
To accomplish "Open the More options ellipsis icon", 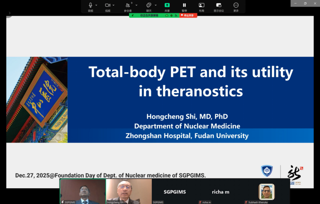I will point(236,5).
